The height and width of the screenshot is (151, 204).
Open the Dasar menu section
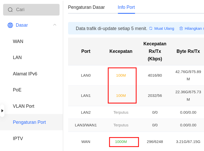(x=22, y=25)
